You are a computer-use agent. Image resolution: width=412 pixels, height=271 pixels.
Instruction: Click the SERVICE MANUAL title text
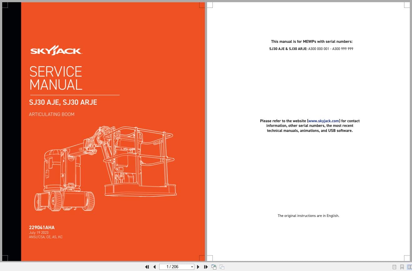[x=55, y=78]
